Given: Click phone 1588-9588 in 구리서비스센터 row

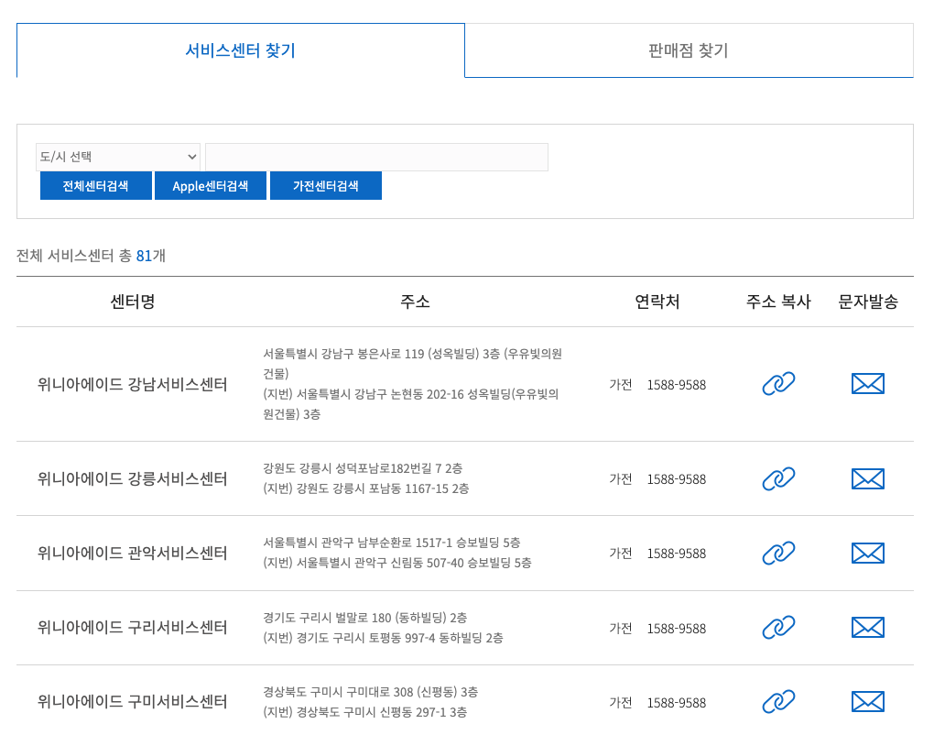Looking at the screenshot, I should tap(677, 629).
